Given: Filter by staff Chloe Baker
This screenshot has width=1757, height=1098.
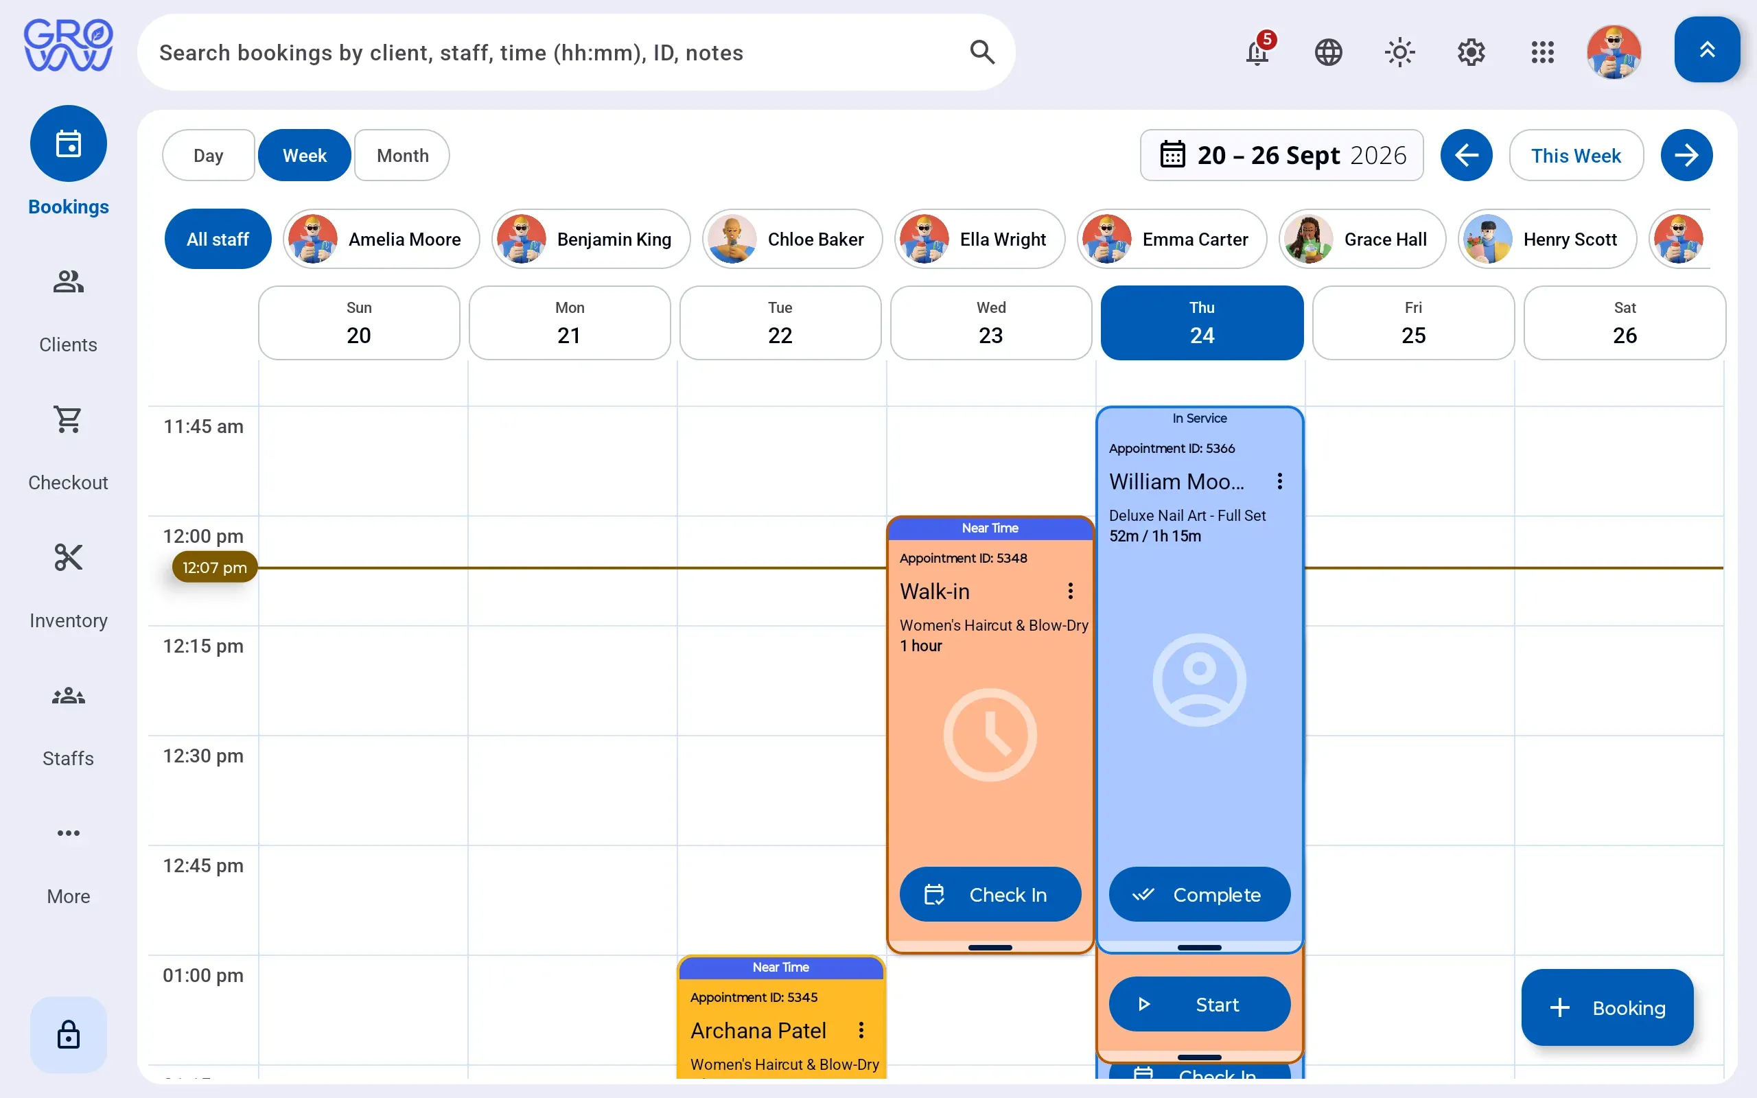Looking at the screenshot, I should pos(792,239).
